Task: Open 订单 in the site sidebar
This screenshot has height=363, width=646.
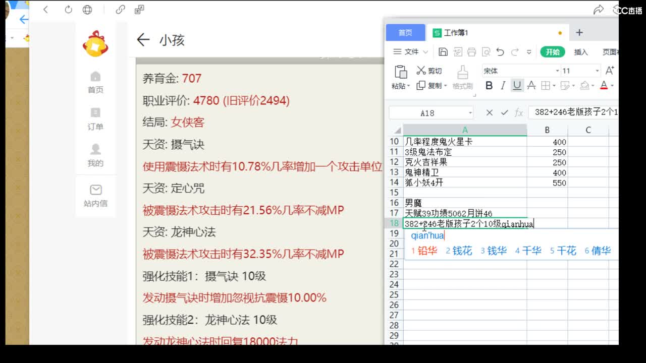Action: coord(95,119)
